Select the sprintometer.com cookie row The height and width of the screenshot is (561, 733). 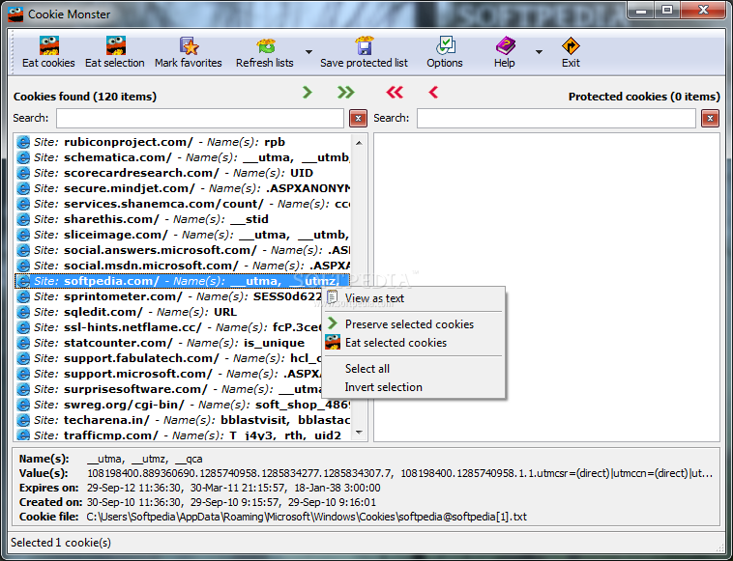pyautogui.click(x=168, y=296)
